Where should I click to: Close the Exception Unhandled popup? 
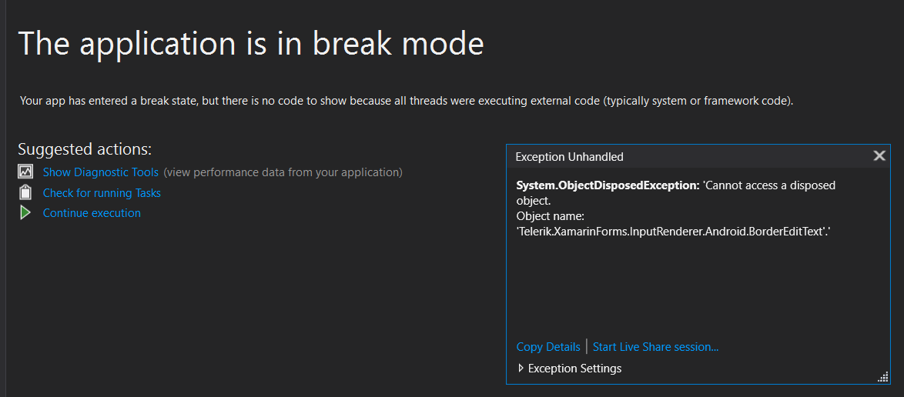pos(879,156)
